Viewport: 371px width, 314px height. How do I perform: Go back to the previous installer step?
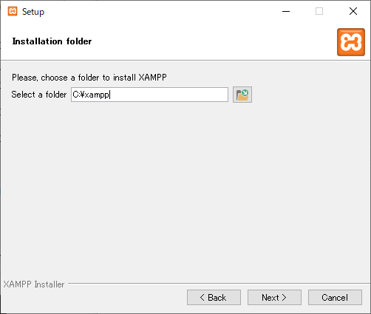[214, 298]
